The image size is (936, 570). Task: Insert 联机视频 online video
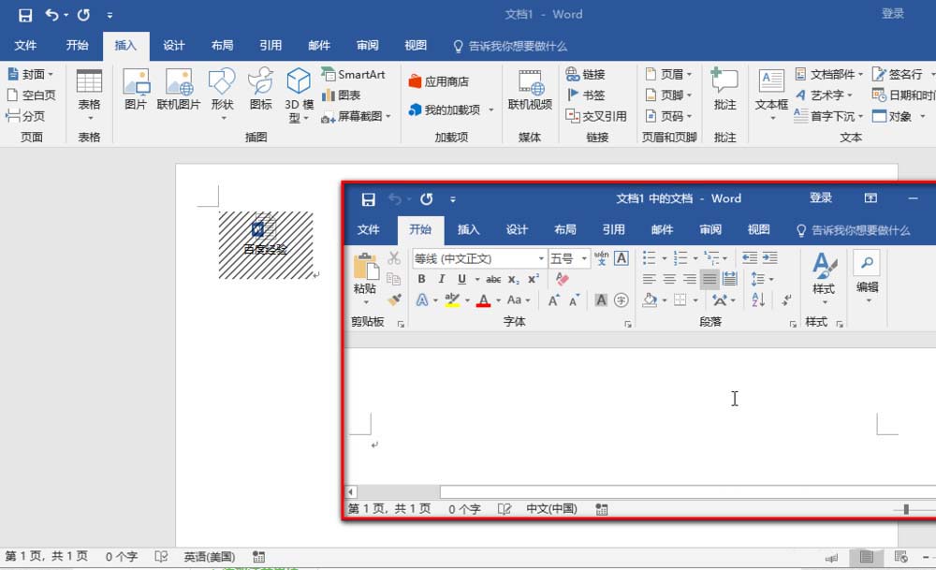coord(530,91)
